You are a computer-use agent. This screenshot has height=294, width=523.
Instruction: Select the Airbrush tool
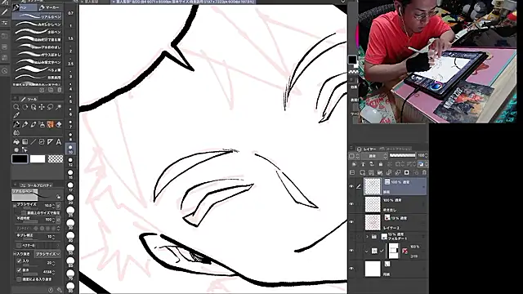tap(42, 124)
